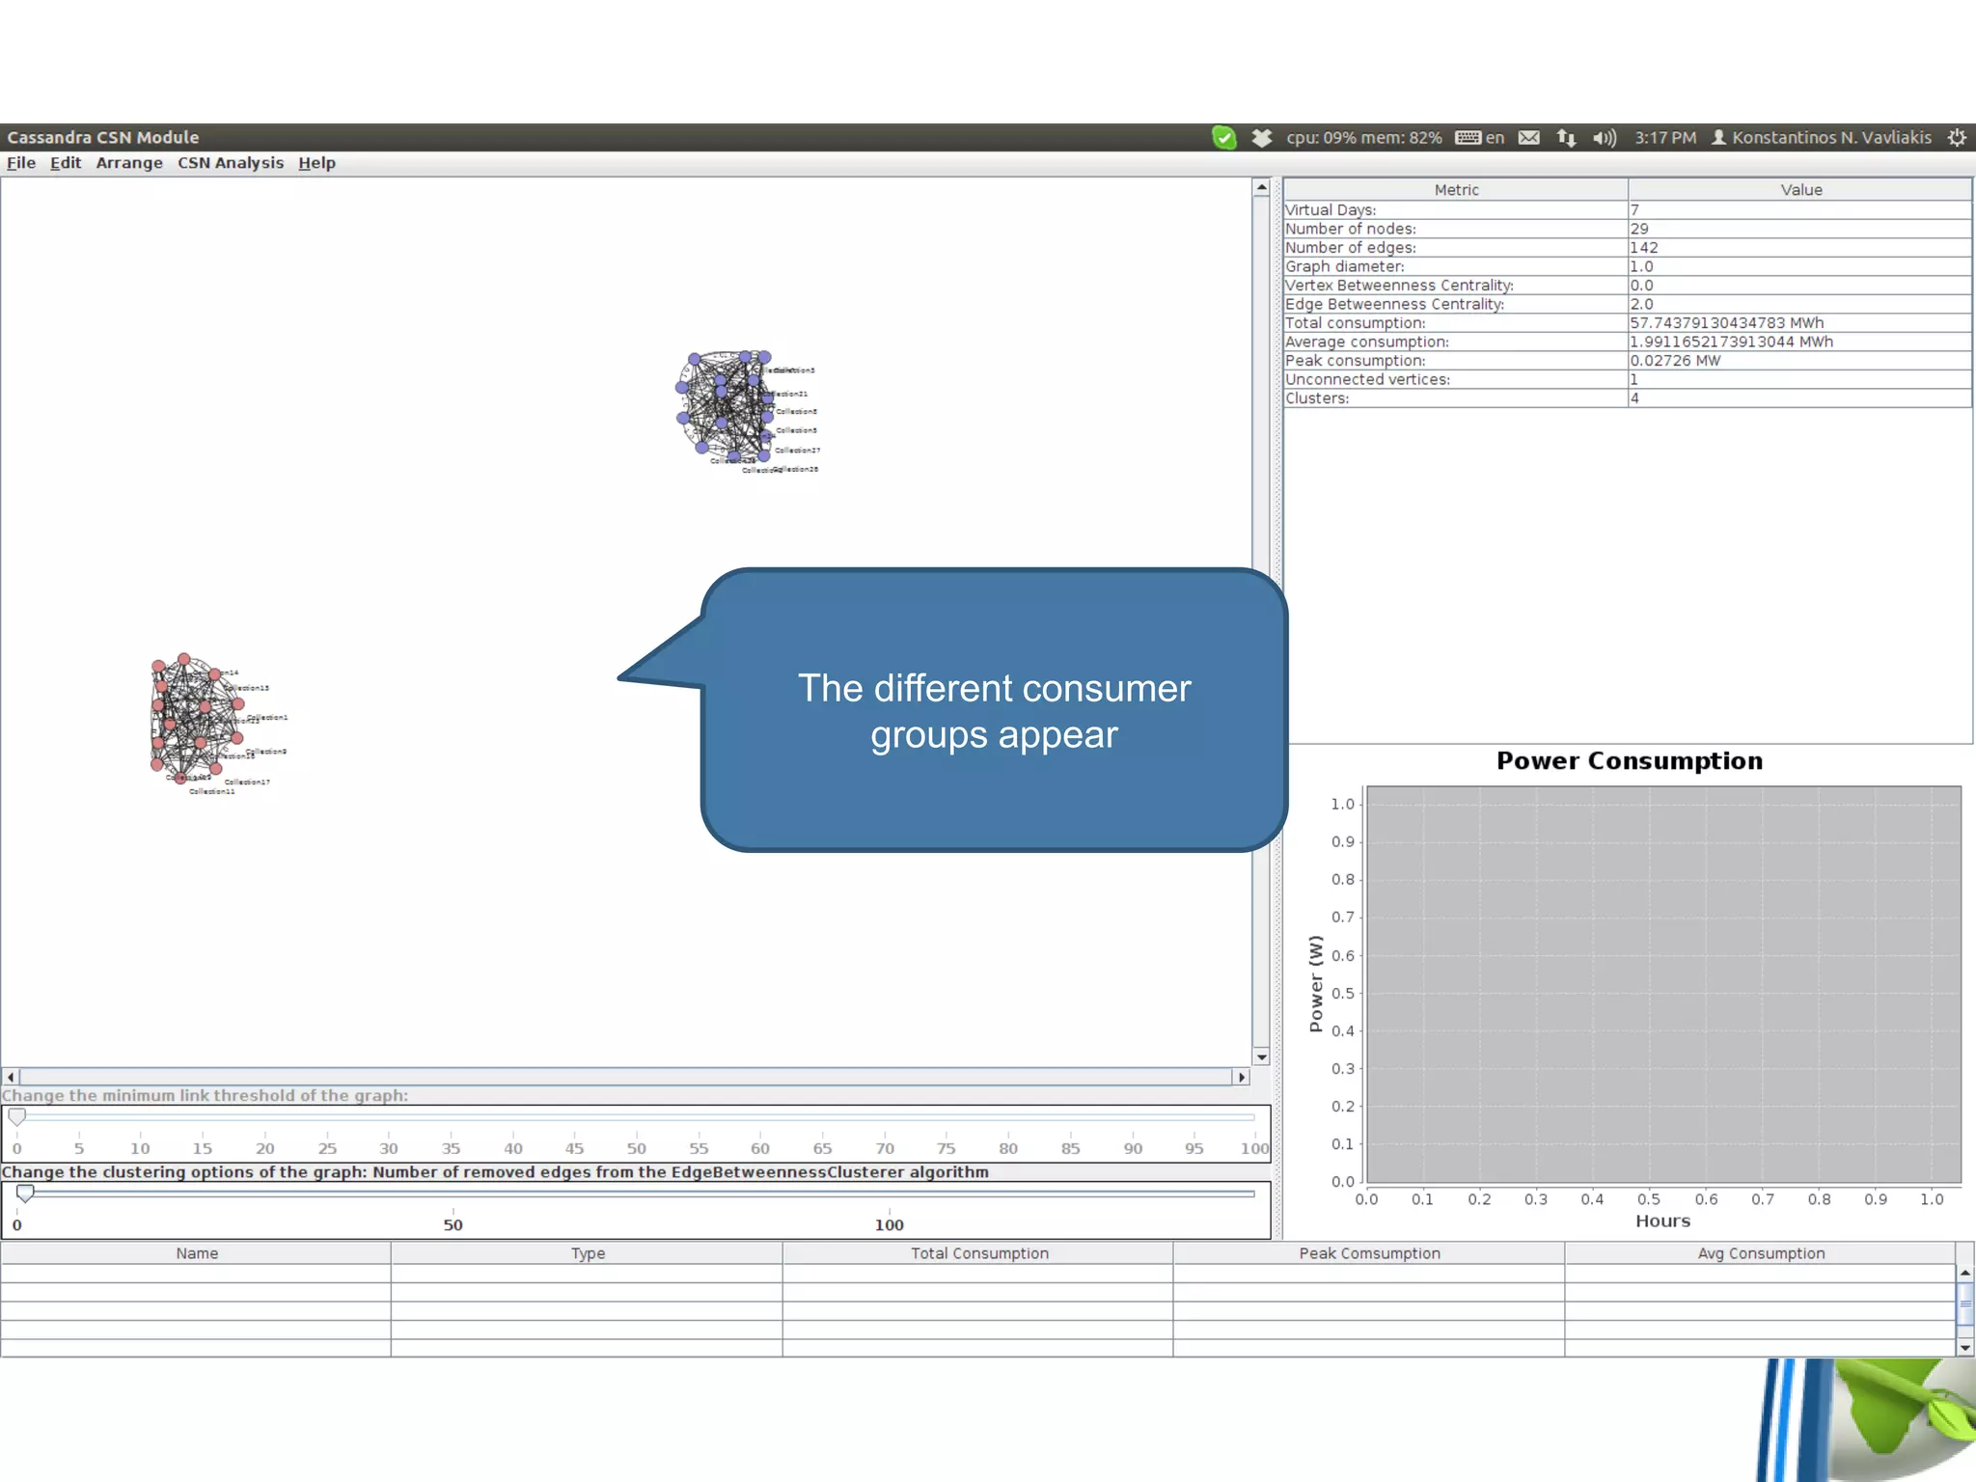The height and width of the screenshot is (1482, 1976).
Task: Open the CSN Analysis menu
Action: (x=231, y=163)
